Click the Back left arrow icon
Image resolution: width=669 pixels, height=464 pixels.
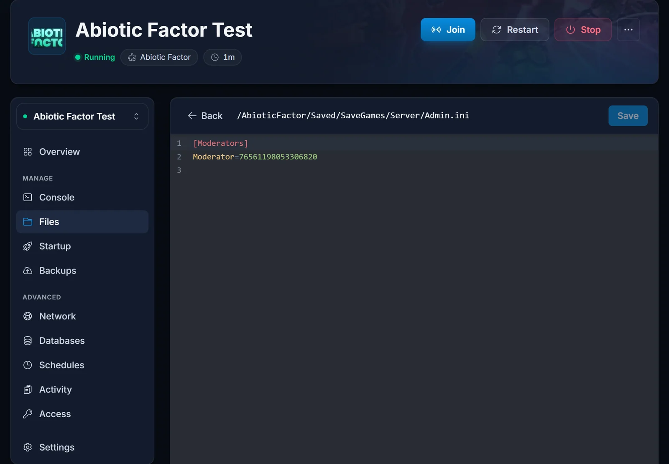pos(192,116)
